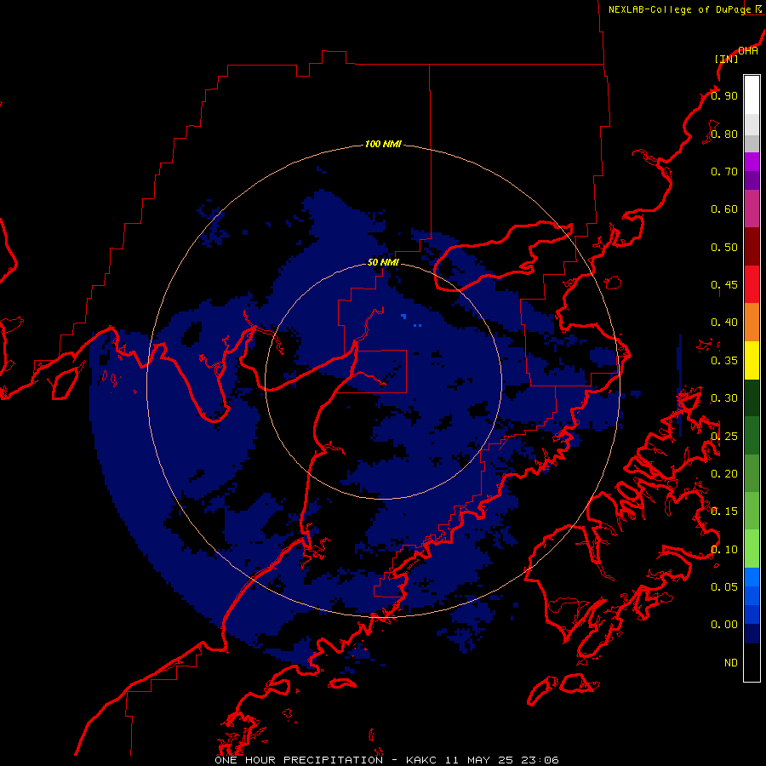Select the yellow legend swatch
This screenshot has width=766, height=766.
pyautogui.click(x=752, y=360)
